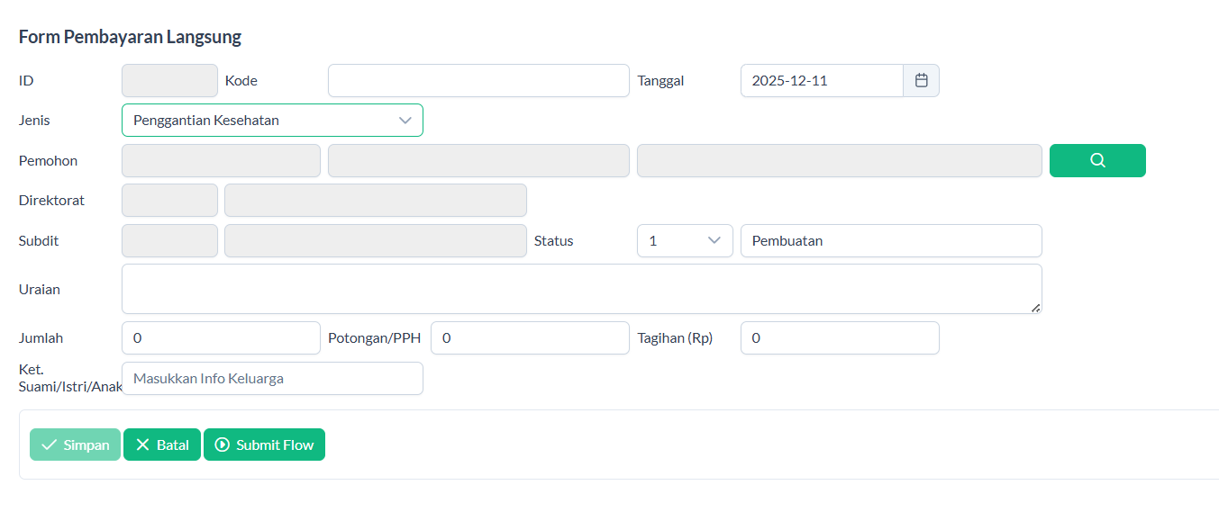Image resolution: width=1219 pixels, height=512 pixels.
Task: Expand the Status number dropdown
Action: [685, 240]
